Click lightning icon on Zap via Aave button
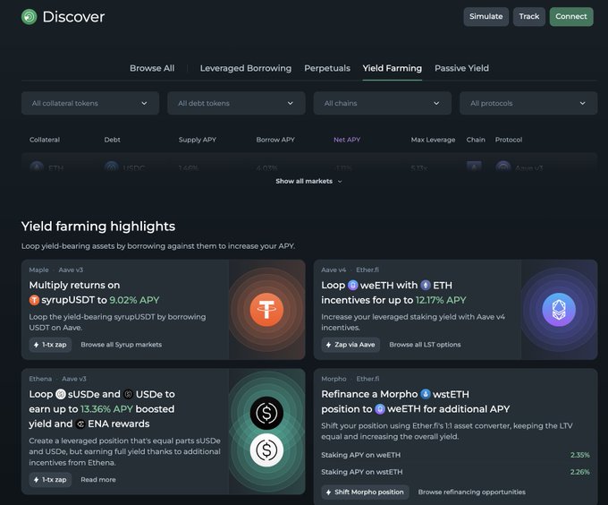Viewport: 608px width, 505px height. click(x=328, y=345)
